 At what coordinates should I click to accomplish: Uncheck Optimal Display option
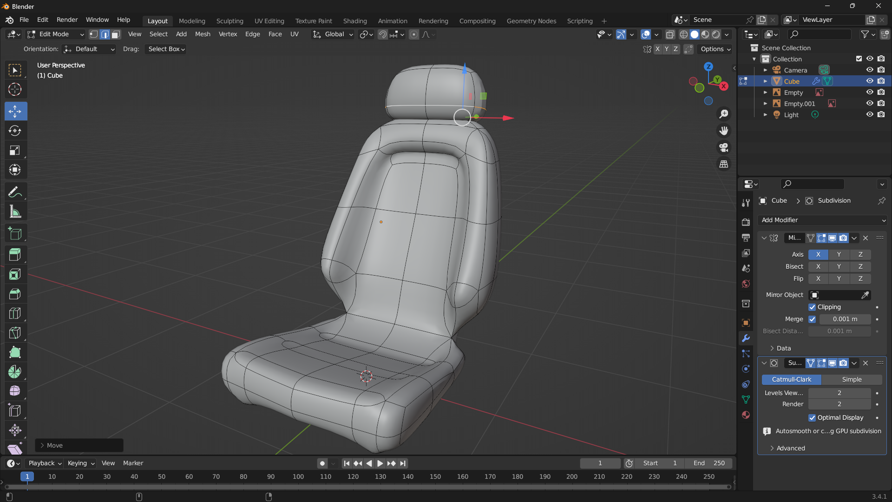click(812, 418)
